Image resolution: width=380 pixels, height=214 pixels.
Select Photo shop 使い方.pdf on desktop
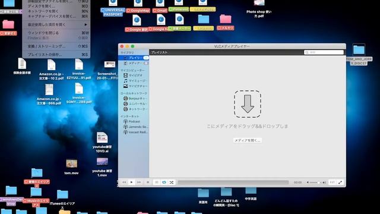tap(259, 9)
